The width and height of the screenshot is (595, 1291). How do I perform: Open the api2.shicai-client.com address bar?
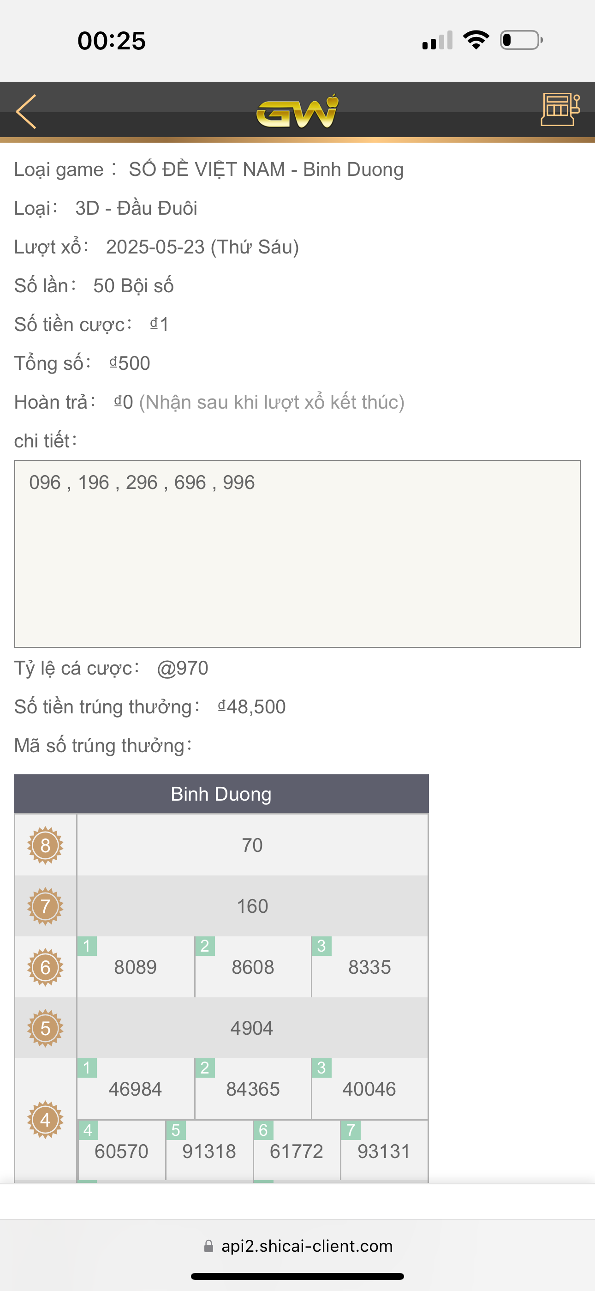point(307,1246)
